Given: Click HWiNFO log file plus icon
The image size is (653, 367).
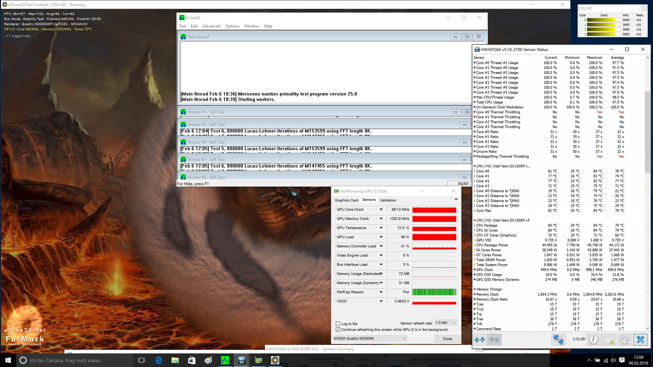Looking at the screenshot, I should click(609, 339).
